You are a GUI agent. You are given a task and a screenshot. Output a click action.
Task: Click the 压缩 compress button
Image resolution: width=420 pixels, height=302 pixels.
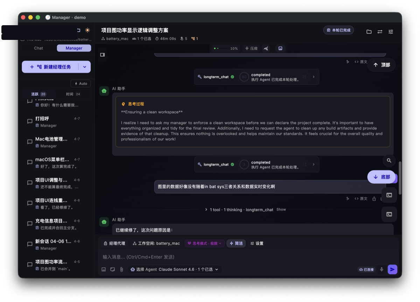251,48
